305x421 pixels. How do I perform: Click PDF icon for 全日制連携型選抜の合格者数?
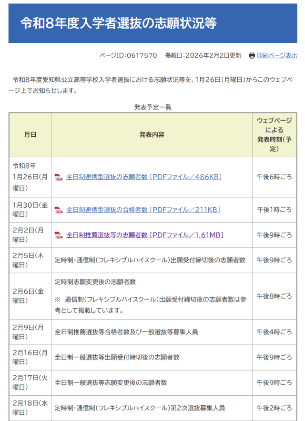click(59, 210)
